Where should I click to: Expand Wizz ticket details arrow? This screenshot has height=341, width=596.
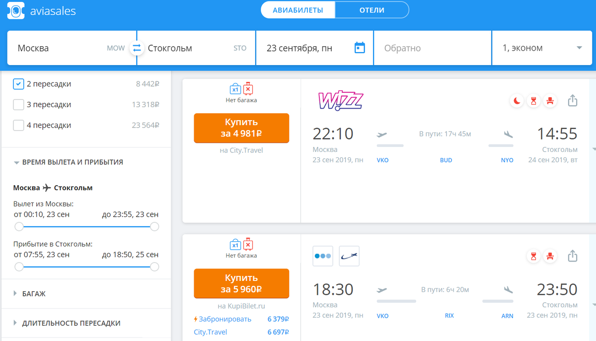pyautogui.click(x=594, y=149)
